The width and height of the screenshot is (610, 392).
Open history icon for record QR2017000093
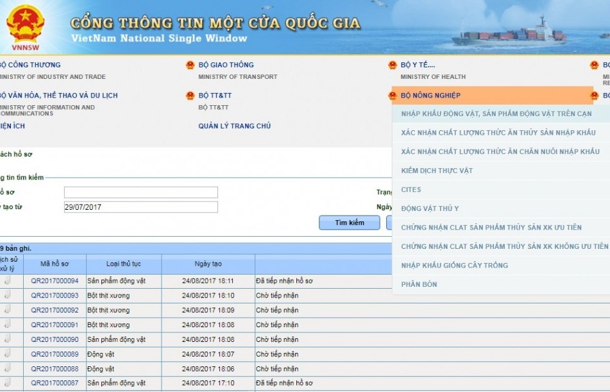(x=8, y=295)
